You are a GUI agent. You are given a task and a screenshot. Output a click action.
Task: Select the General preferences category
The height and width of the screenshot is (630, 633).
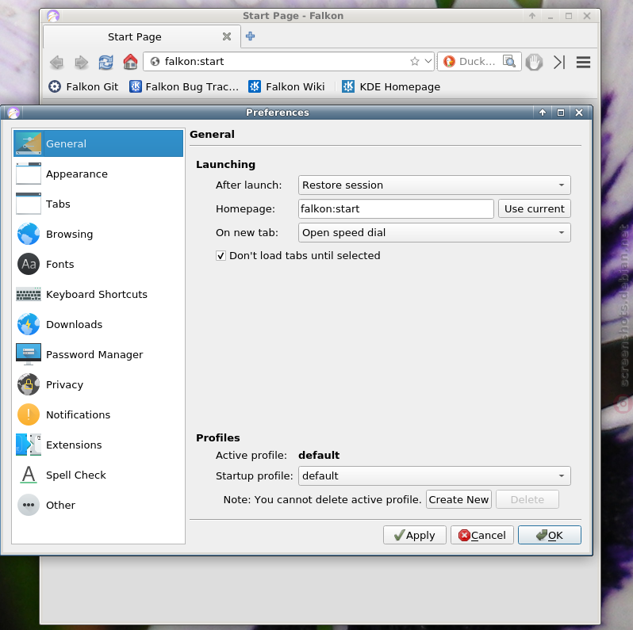point(98,143)
